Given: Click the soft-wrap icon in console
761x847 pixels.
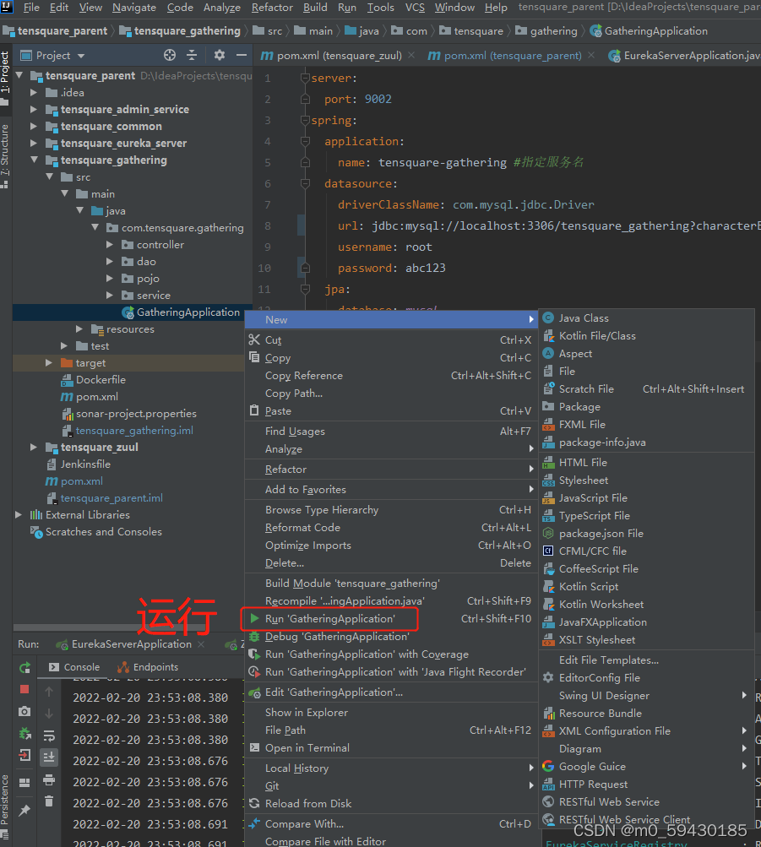Looking at the screenshot, I should pos(49,736).
